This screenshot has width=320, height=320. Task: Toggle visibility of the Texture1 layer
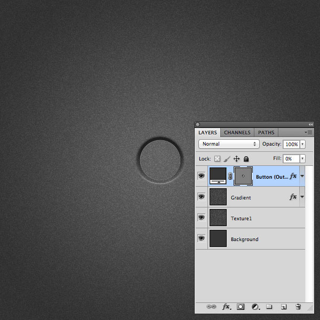coord(201,218)
